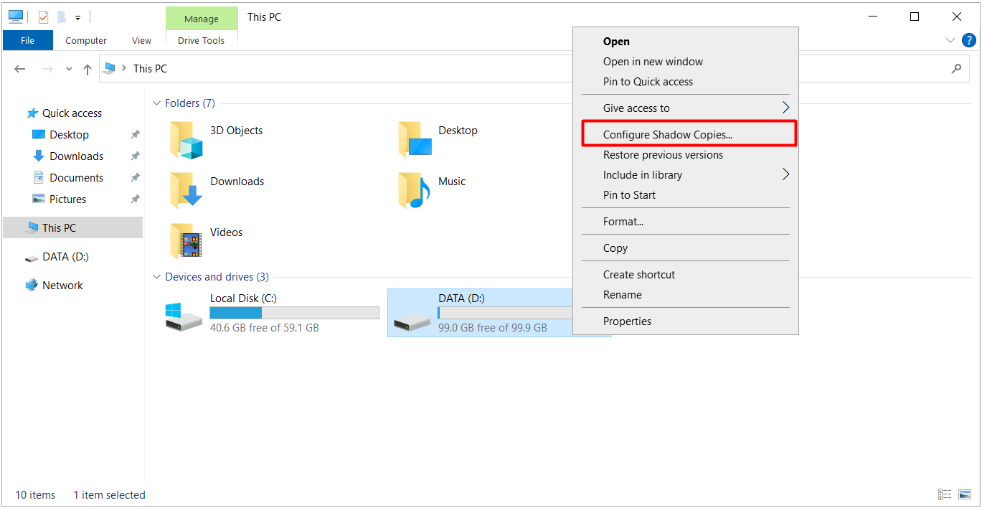Click the Documents icon in navigation pane

point(39,178)
